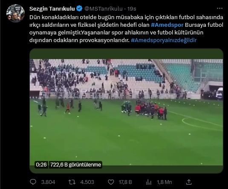The width and height of the screenshot is (228, 189).
Task: Open Sezgin Tanrıkulu's profile avatar
Action: point(15,13)
